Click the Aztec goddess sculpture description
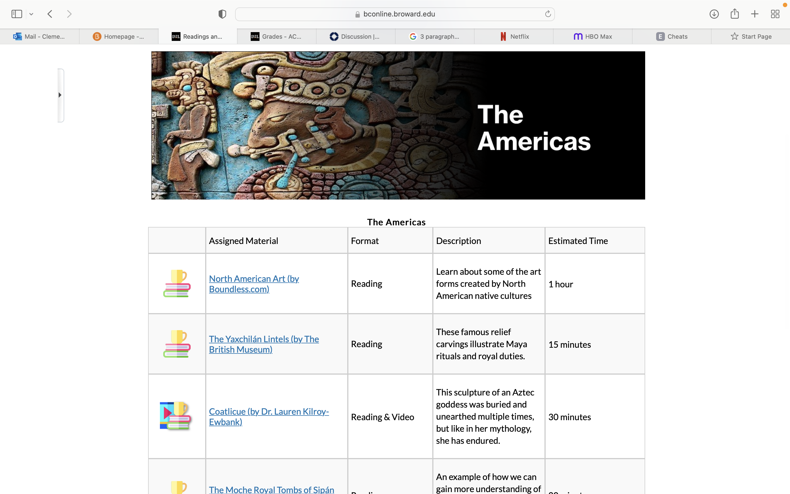 tap(485, 417)
